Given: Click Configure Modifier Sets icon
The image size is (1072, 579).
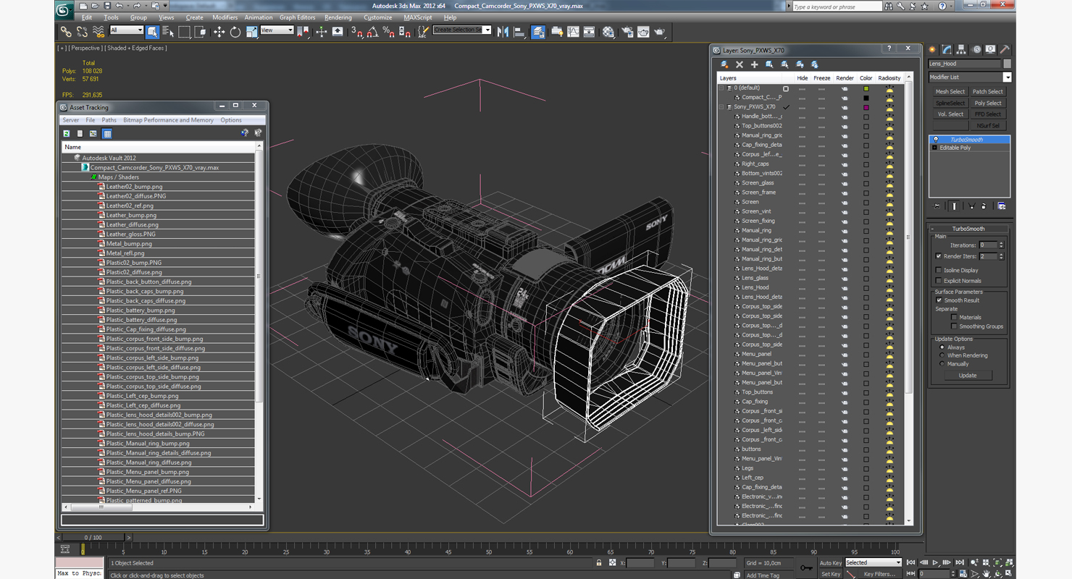Looking at the screenshot, I should (x=1002, y=206).
